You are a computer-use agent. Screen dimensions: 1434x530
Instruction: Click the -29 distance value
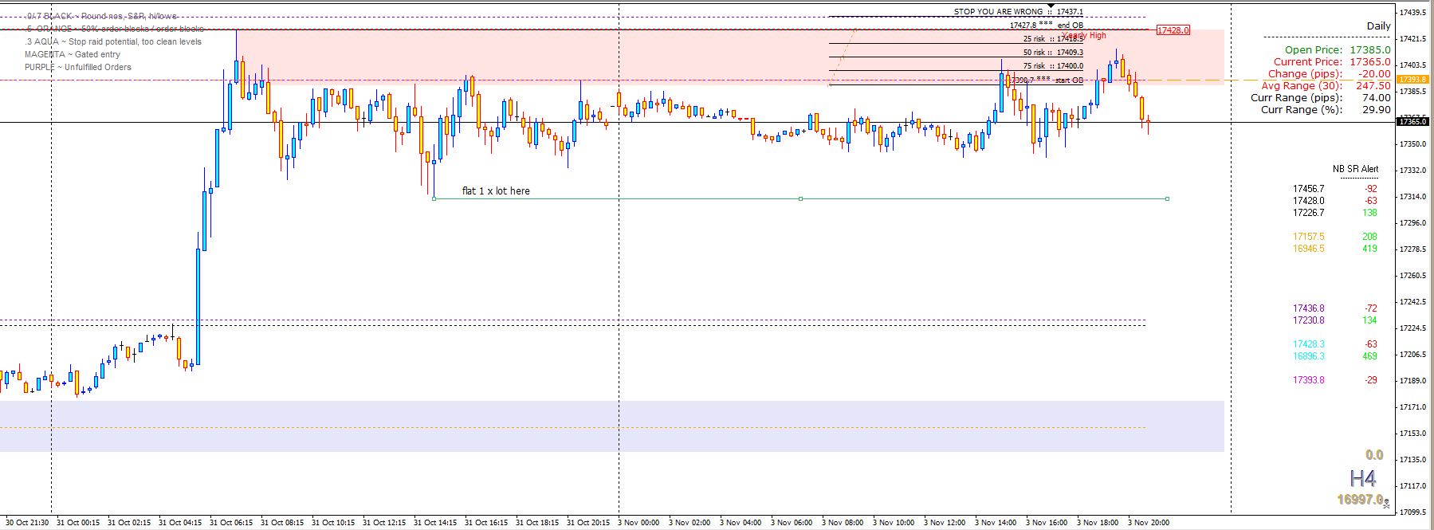[1371, 380]
